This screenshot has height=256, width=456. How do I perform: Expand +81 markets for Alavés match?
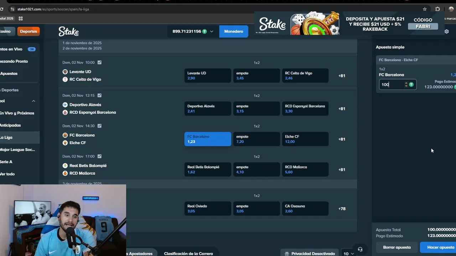point(342,109)
